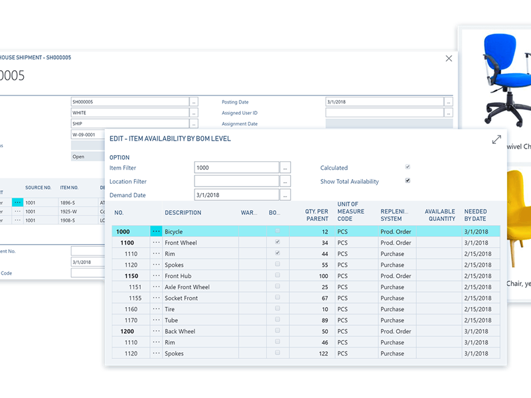Screen dimensions: 531x398
Task: Sort by the Description column header
Action: coord(183,213)
